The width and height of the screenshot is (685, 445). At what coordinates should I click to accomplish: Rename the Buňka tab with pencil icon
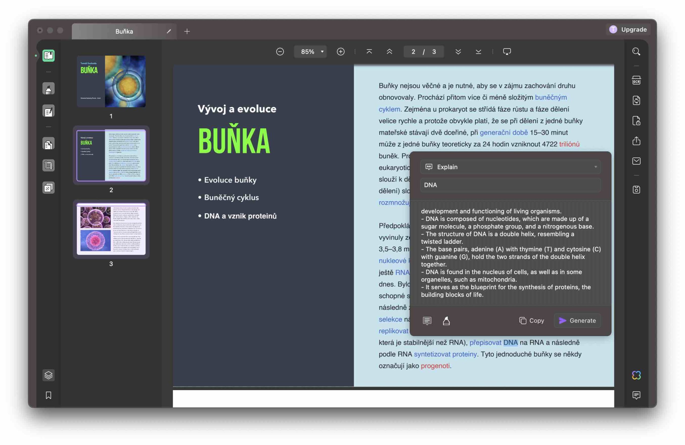tap(169, 31)
